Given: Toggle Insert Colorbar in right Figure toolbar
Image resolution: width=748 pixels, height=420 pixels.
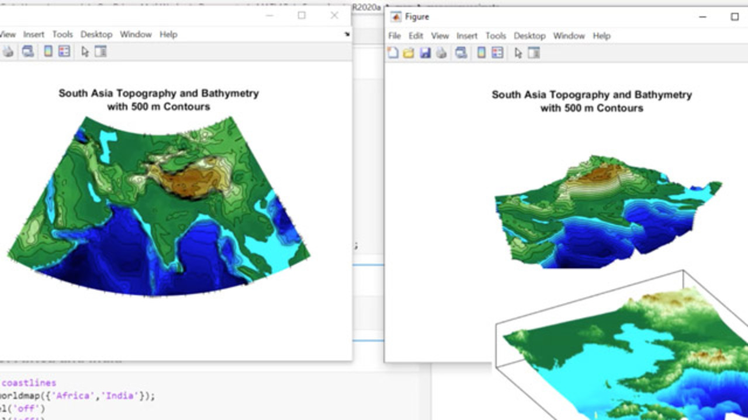Looking at the screenshot, I should point(481,53).
